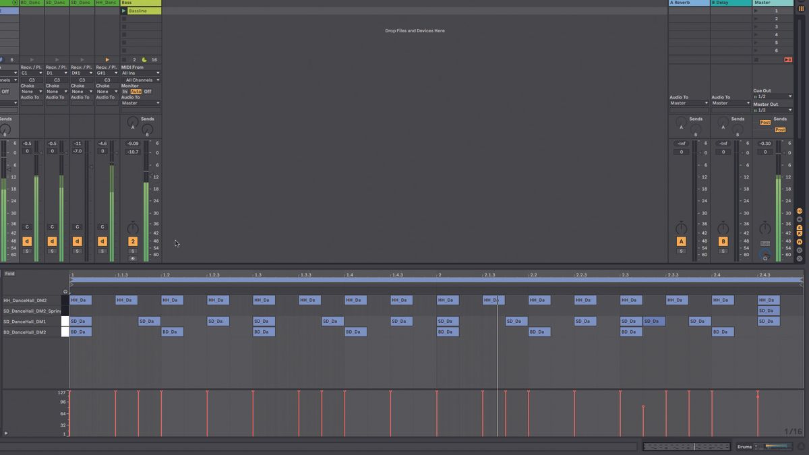Show the Sends section via the S icon
Screen dimensions: 809x455
(800, 227)
